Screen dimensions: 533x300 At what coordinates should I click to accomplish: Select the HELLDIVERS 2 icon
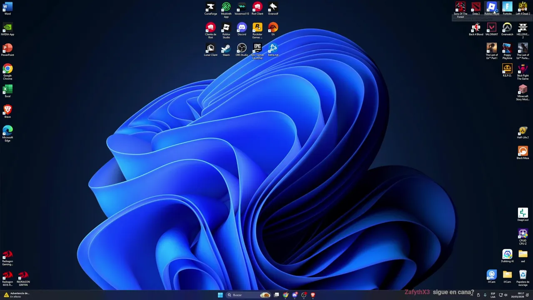pyautogui.click(x=523, y=31)
